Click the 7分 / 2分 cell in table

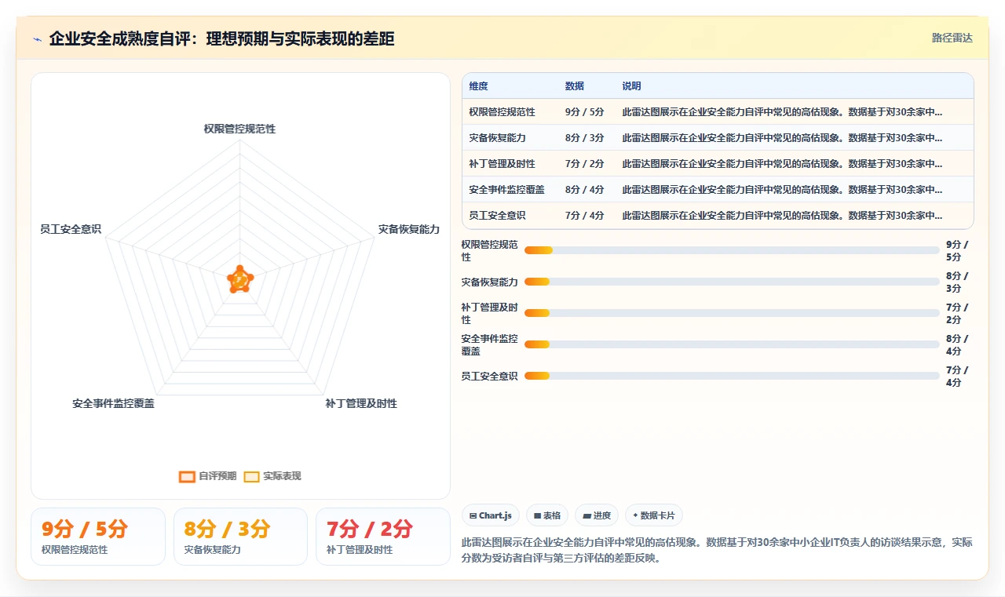(x=585, y=163)
